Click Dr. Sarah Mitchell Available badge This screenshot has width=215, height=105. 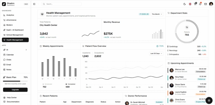159,102
